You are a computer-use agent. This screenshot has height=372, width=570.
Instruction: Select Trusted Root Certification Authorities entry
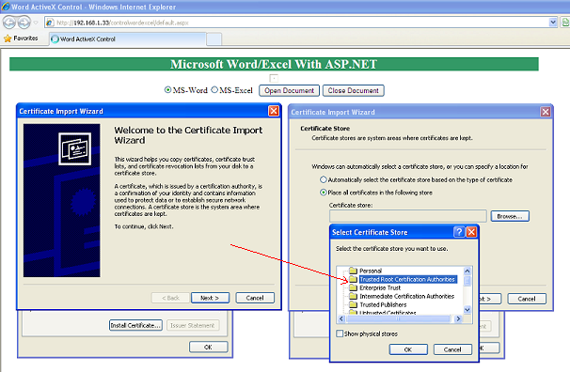[407, 279]
